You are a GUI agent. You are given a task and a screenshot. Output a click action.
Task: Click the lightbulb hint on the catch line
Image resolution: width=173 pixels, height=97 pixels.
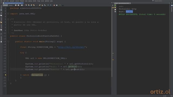(5, 75)
